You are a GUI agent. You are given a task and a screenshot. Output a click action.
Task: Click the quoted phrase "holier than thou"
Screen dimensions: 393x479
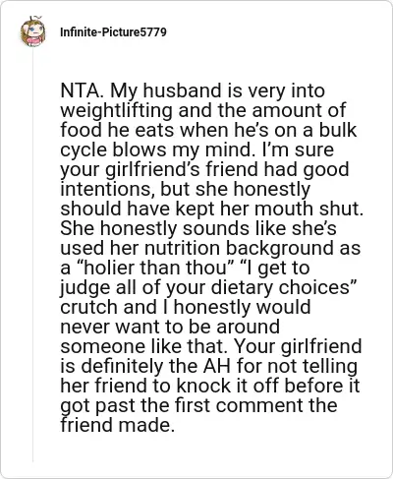point(154,268)
